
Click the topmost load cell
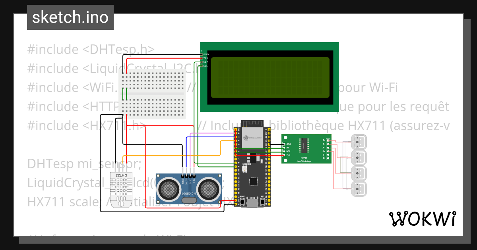[x=359, y=142]
